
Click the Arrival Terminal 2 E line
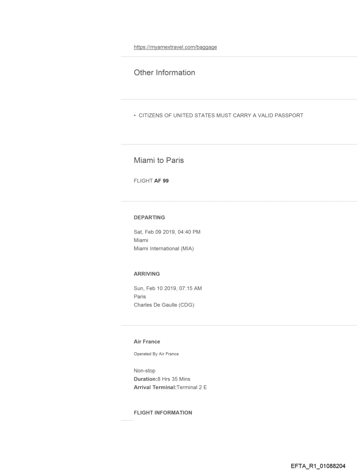170,387
